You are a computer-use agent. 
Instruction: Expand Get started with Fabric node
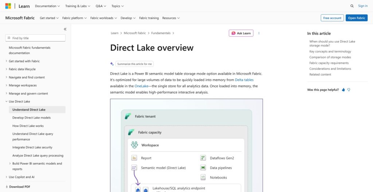tap(7, 61)
